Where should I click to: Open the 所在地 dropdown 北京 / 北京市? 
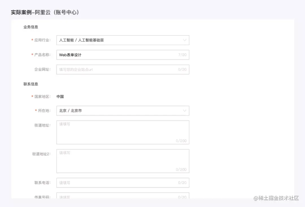(123, 111)
